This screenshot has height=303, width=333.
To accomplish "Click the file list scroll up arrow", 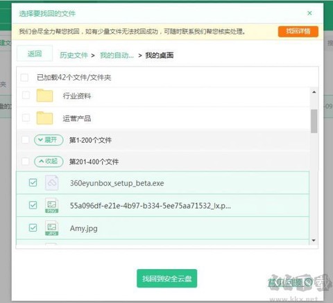I will click(x=314, y=92).
